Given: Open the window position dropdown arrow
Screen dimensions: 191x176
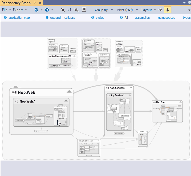Looking at the screenshot, I should (x=184, y=3).
